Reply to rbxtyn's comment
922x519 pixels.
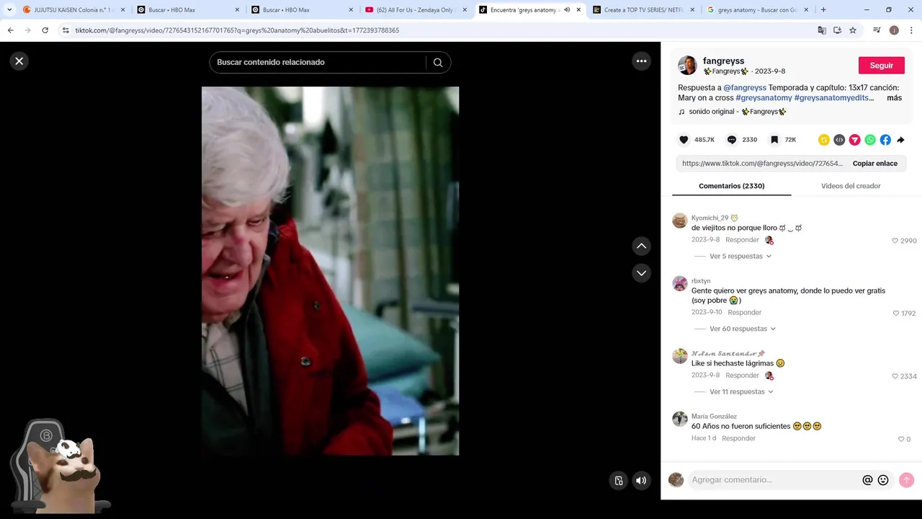point(745,313)
